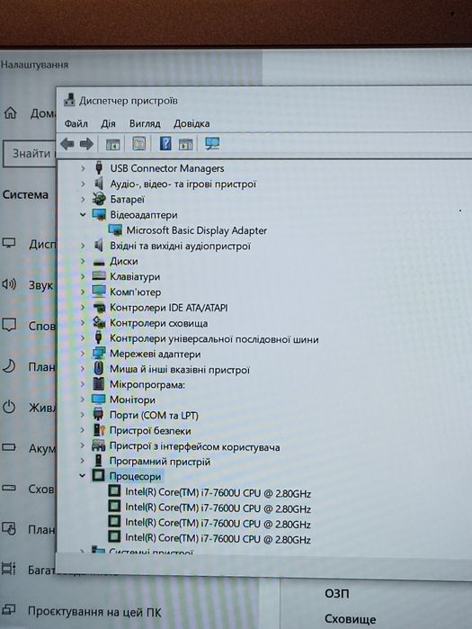Click the processor icon beside Процесори
The image size is (472, 629).
tap(98, 476)
